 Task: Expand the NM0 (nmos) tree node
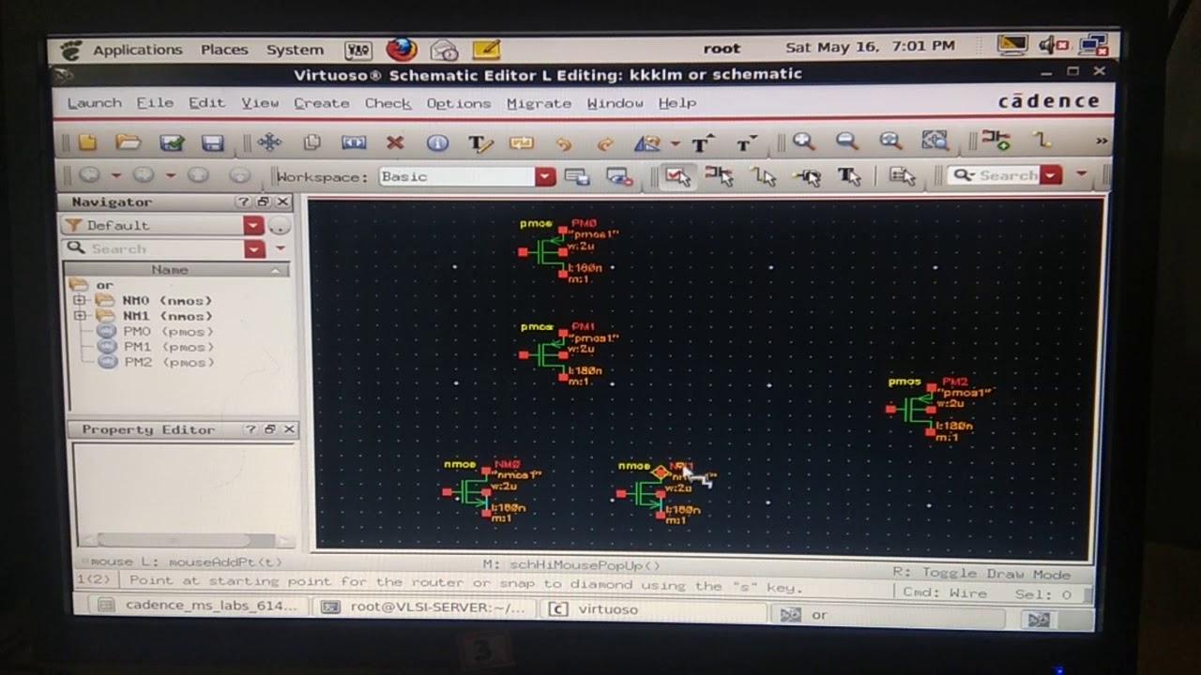(80, 301)
